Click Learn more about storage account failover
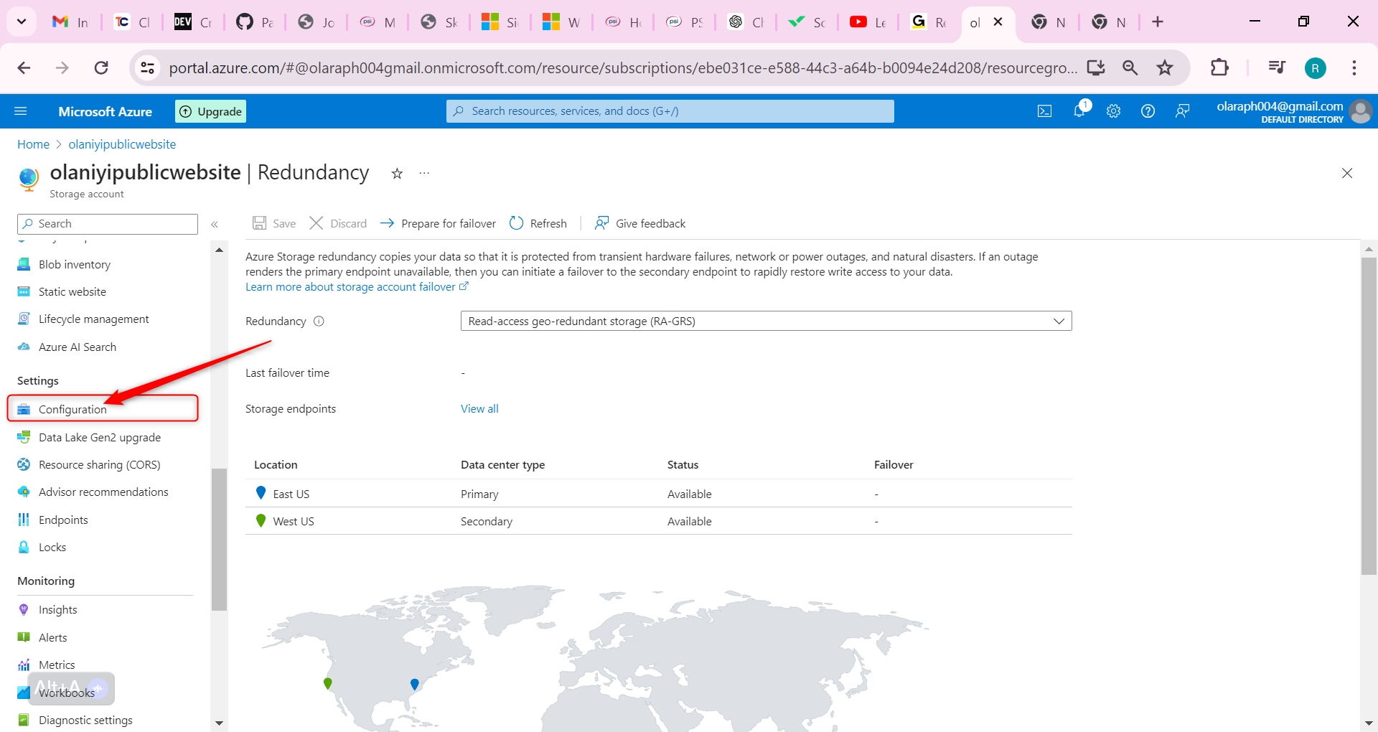Viewport: 1378px width, 732px height. pos(350,287)
